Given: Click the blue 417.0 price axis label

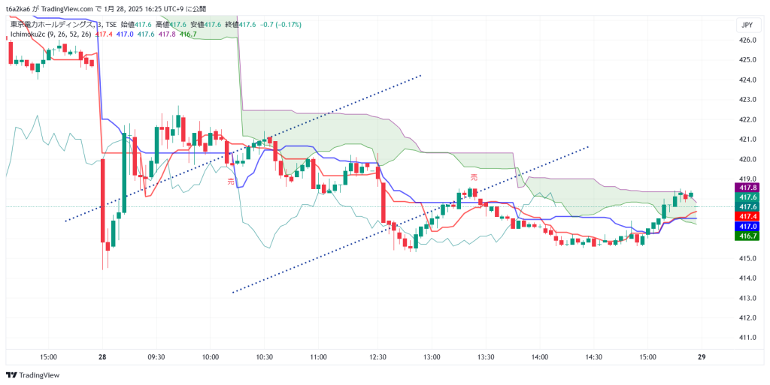Looking at the screenshot, I should coord(748,226).
